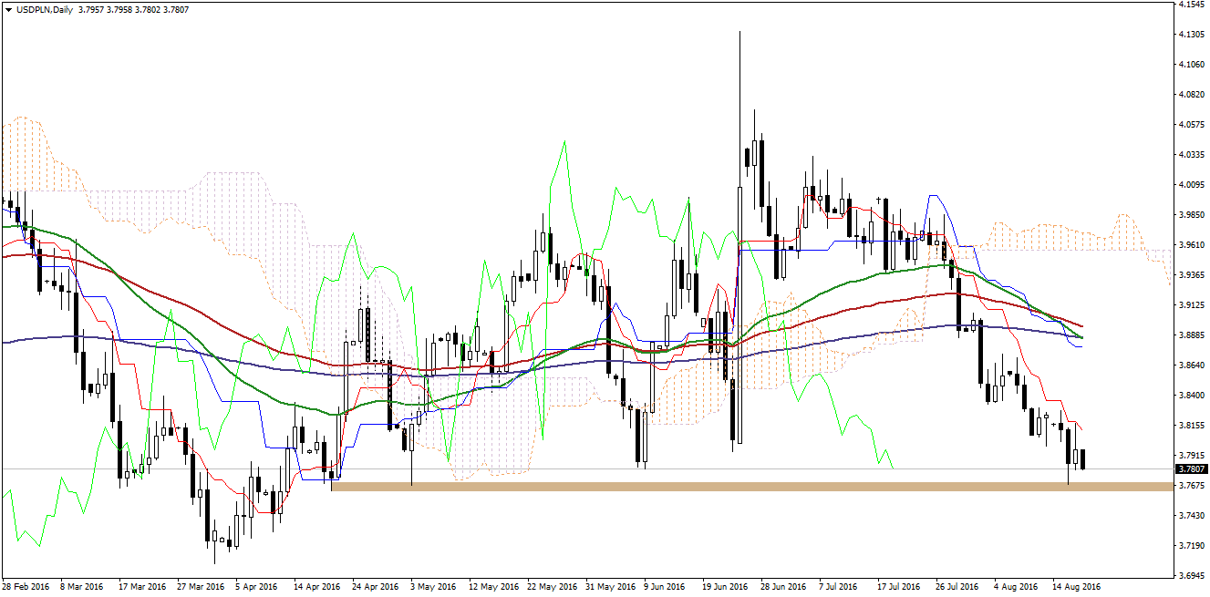This screenshot has width=1210, height=597.
Task: Click the 28 Jun 2016 date label
Action: (784, 587)
